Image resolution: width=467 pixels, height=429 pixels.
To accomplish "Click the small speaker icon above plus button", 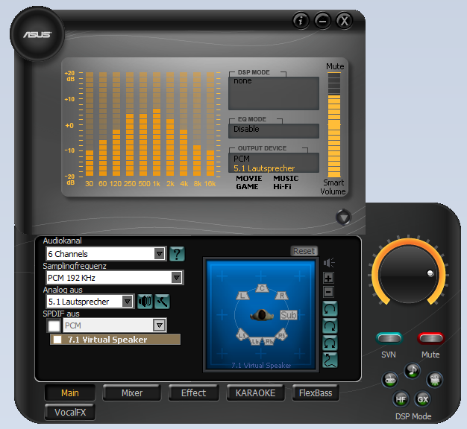I will pyautogui.click(x=329, y=263).
